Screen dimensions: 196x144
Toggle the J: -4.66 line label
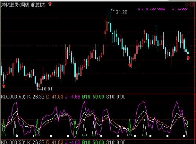73,97
